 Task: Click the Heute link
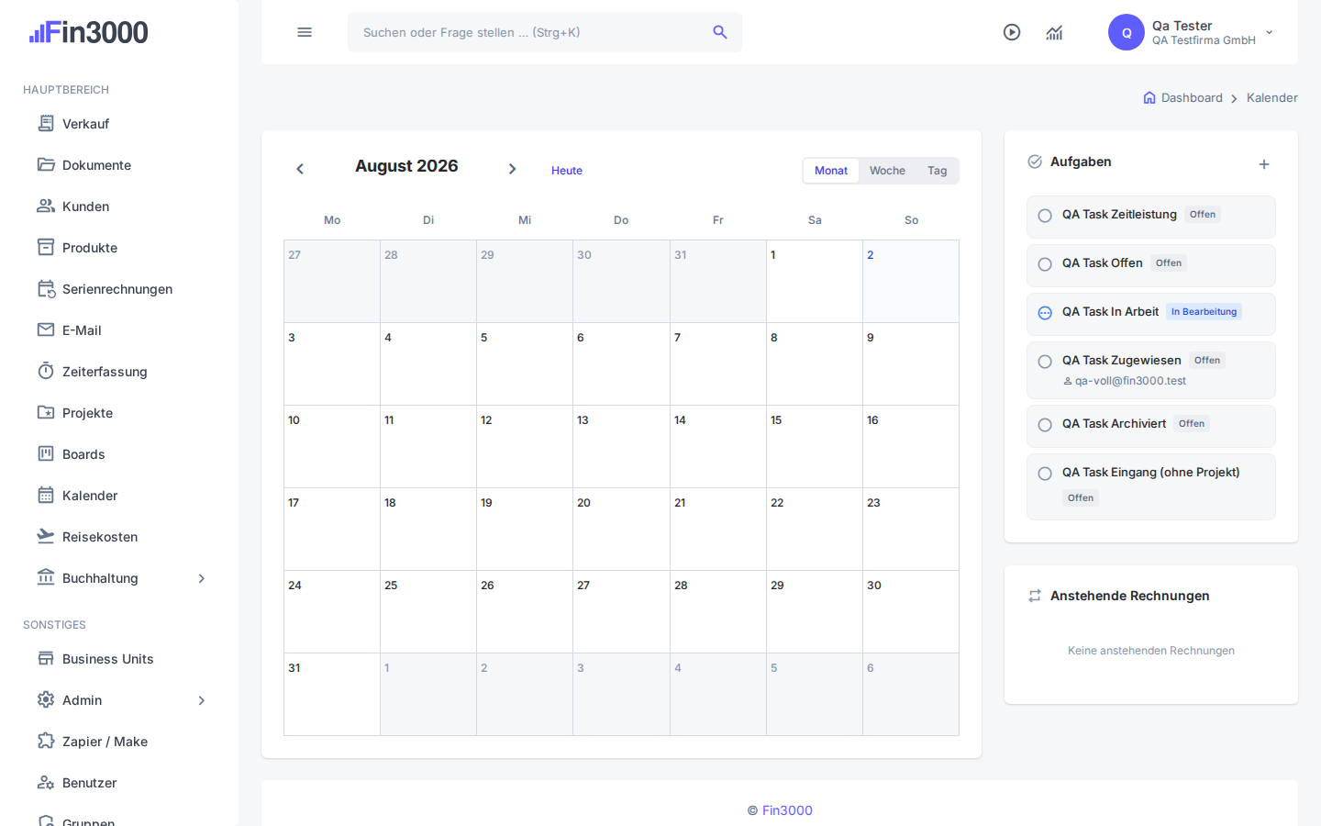click(567, 171)
